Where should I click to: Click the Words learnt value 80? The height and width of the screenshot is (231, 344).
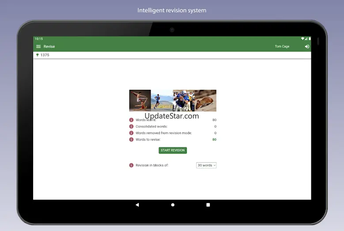coord(214,120)
